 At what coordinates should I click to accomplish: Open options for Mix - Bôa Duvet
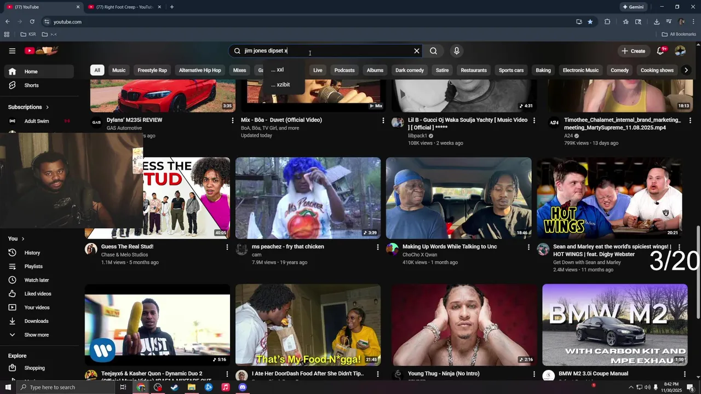[x=383, y=120]
